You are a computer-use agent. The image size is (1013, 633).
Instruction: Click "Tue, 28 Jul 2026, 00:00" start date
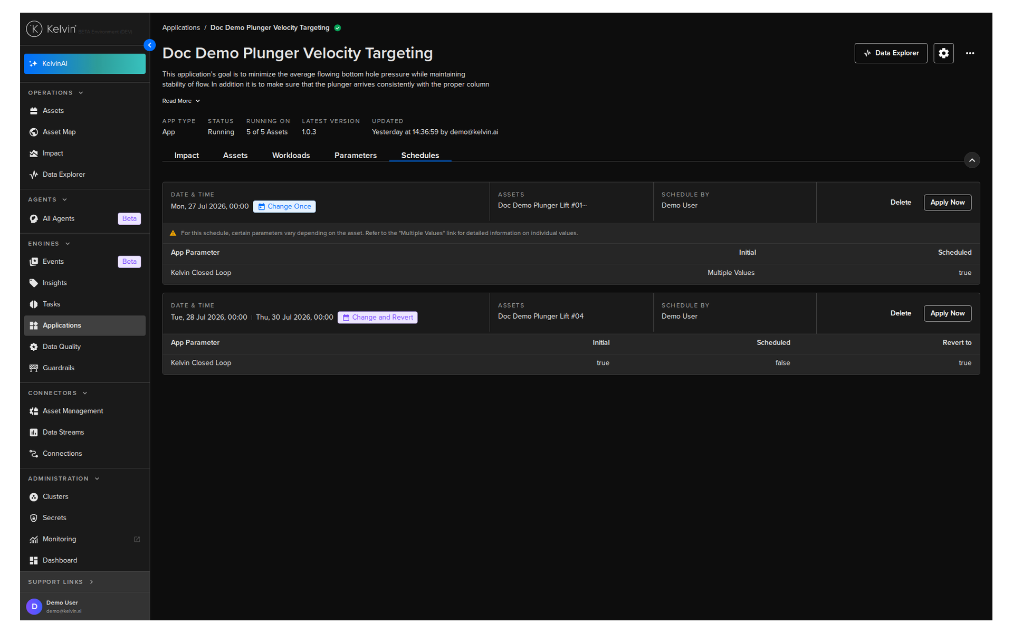coord(209,318)
